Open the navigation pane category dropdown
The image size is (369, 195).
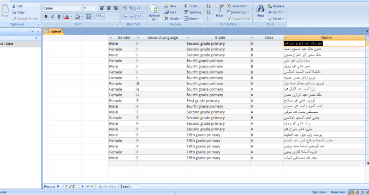tap(32, 31)
